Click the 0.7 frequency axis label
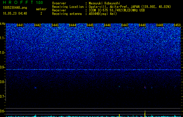Screen dimensions: 183x117 (x=2, y=97)
